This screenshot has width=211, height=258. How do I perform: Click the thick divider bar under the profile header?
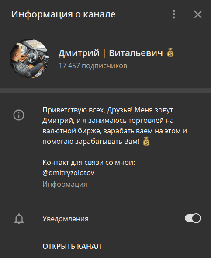point(106,91)
